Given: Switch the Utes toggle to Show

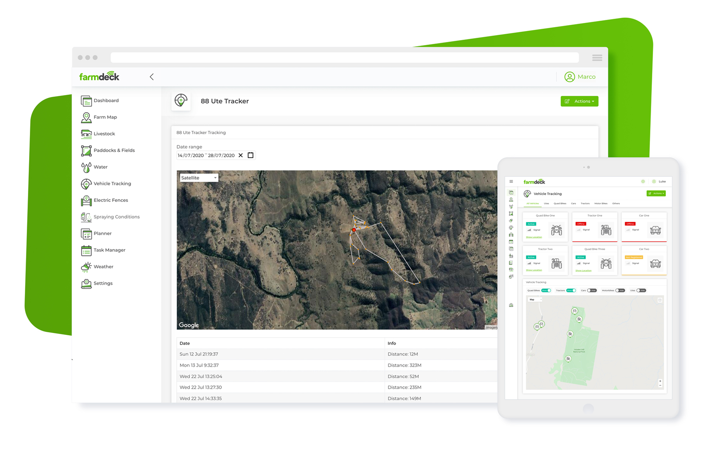Looking at the screenshot, I should 641,290.
